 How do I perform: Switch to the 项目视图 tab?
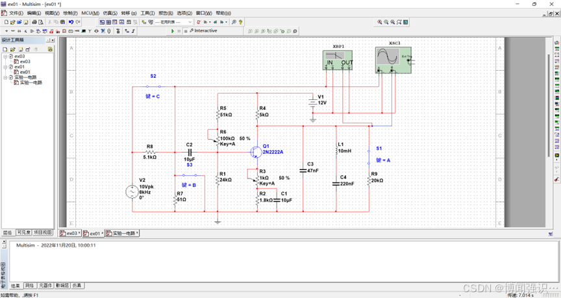point(43,232)
